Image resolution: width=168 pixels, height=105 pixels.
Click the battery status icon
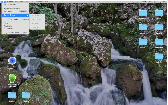coord(146,2)
